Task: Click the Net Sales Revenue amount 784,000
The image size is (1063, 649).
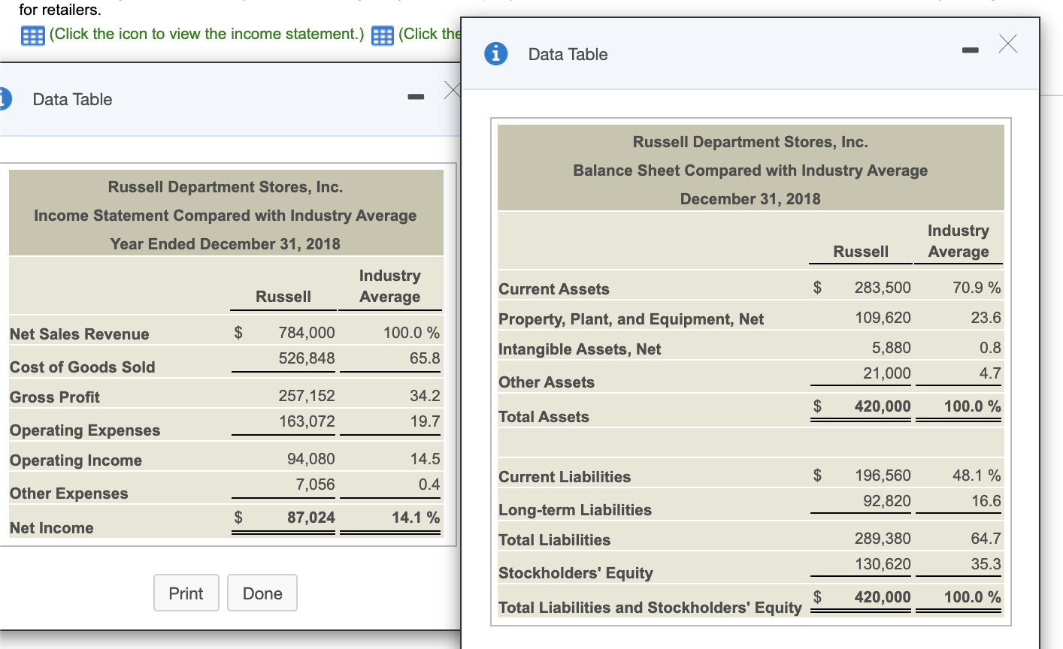Action: point(307,333)
